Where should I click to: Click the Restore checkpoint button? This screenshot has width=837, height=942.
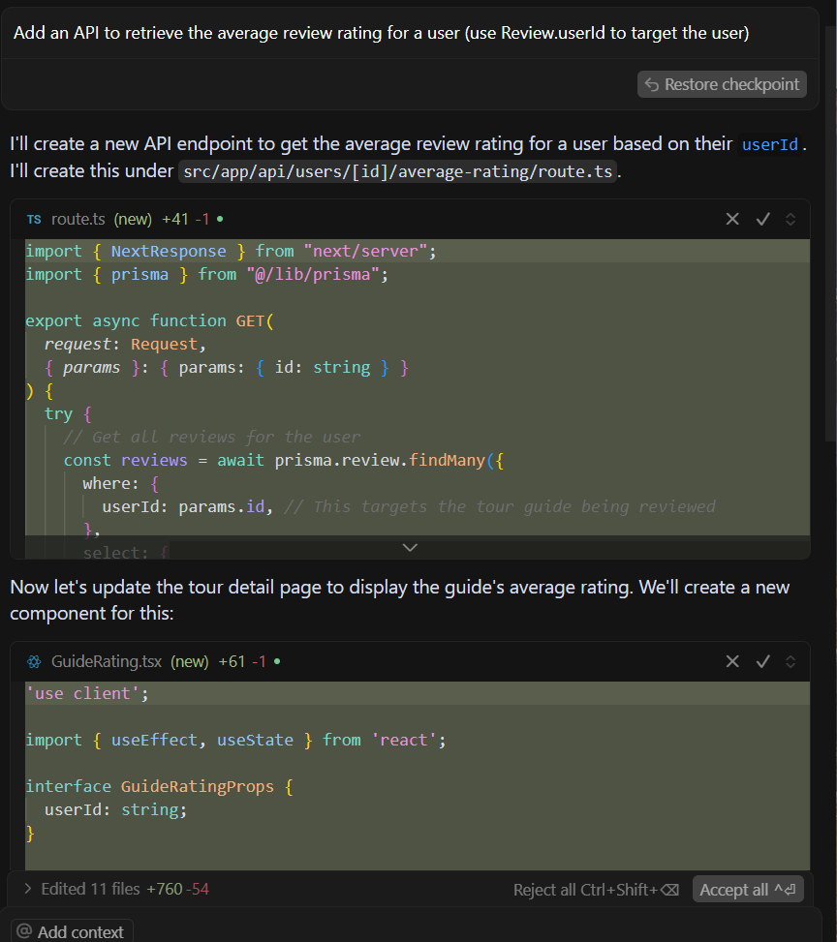[x=722, y=84]
